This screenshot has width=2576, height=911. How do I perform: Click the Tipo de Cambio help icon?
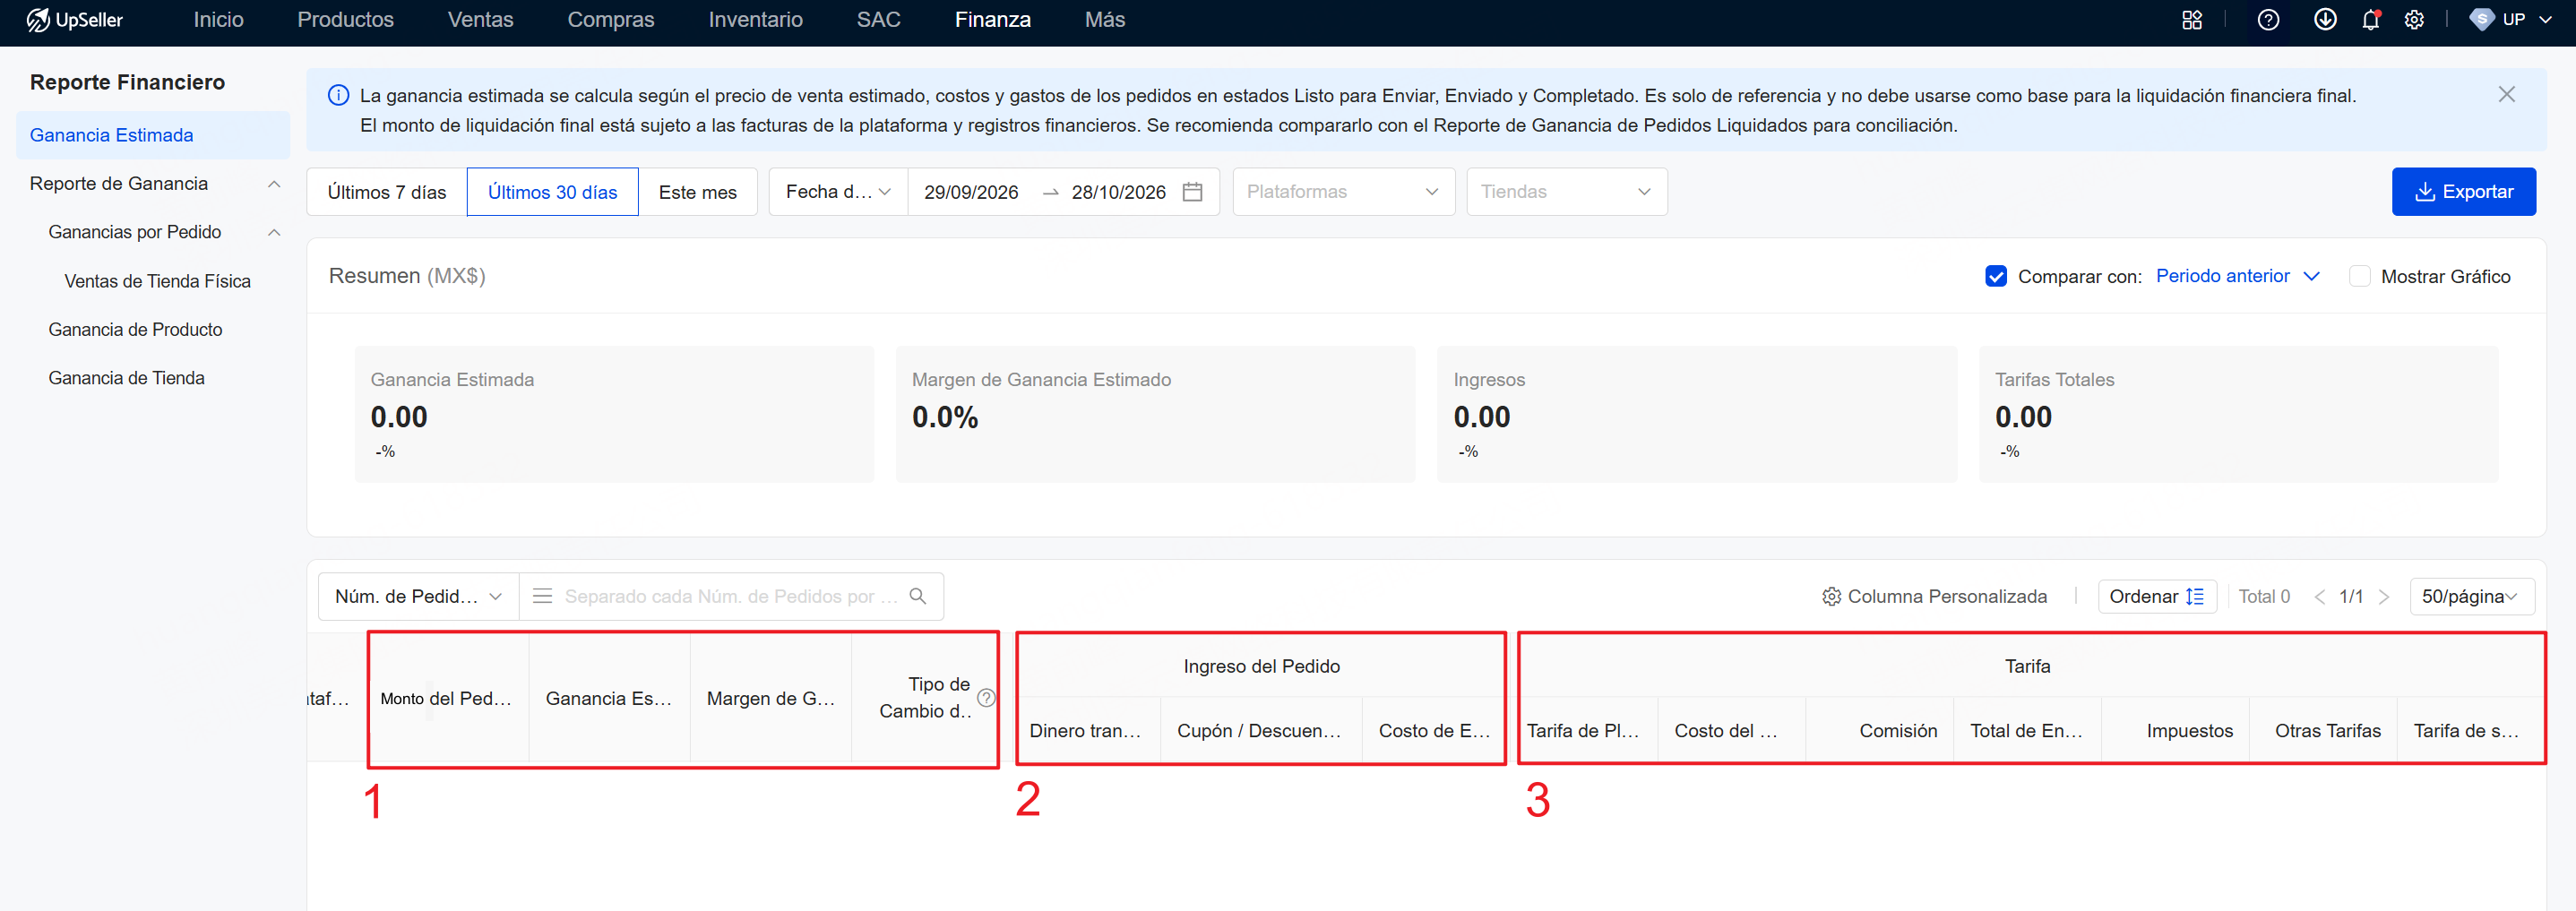(x=986, y=698)
